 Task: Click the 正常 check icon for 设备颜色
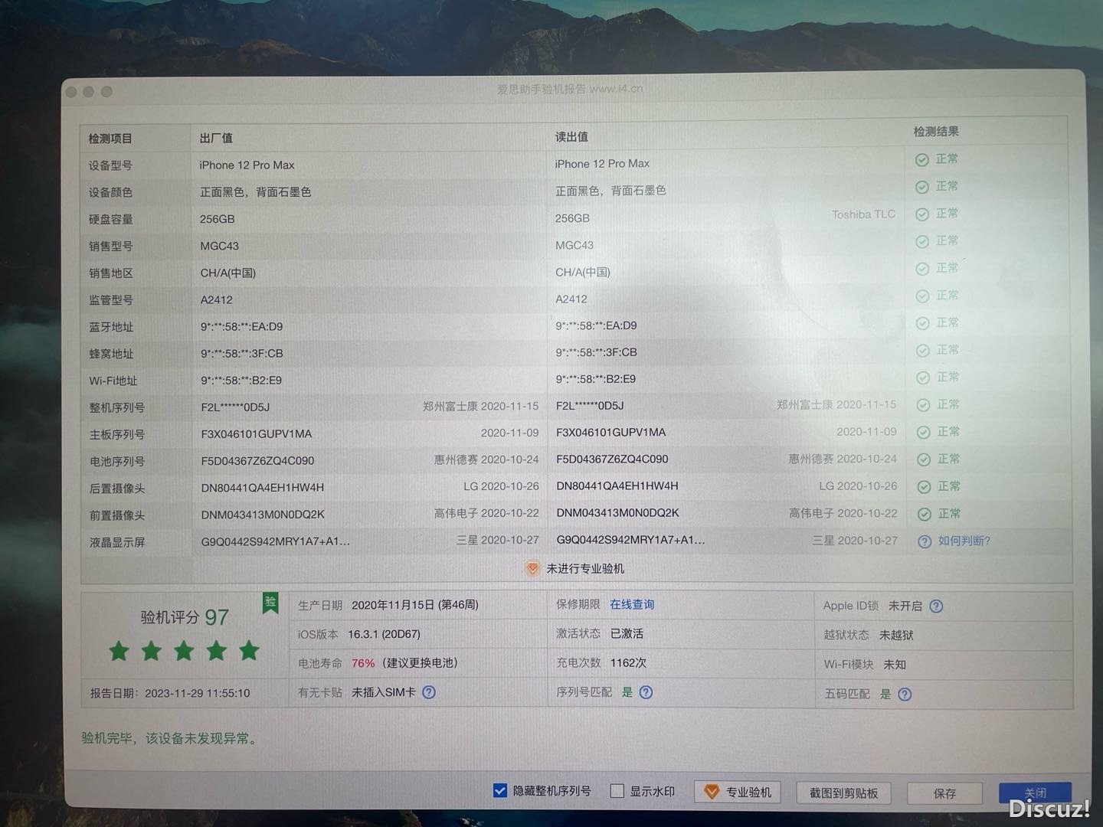point(922,187)
